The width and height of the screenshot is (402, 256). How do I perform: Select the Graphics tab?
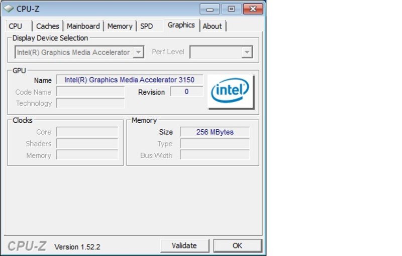(181, 25)
